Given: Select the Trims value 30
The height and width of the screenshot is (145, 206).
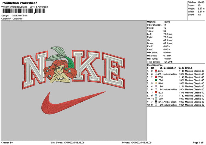Looking at the screenshot, I should click(165, 31).
